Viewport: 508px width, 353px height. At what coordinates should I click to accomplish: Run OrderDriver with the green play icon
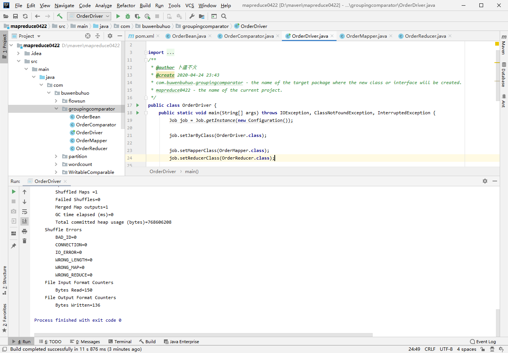pyautogui.click(x=118, y=16)
